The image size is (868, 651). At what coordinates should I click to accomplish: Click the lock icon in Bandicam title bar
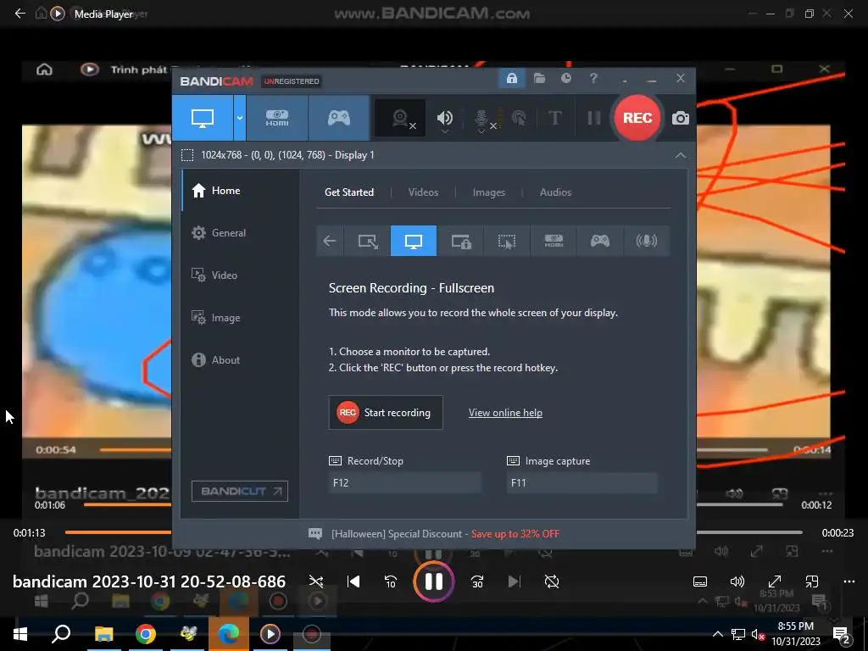(x=511, y=79)
